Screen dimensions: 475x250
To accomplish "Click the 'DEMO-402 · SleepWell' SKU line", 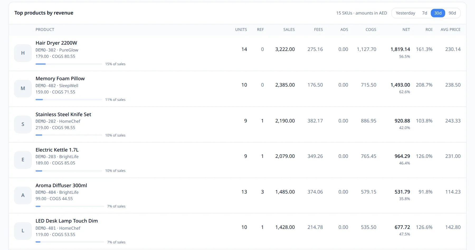I will (x=57, y=86).
